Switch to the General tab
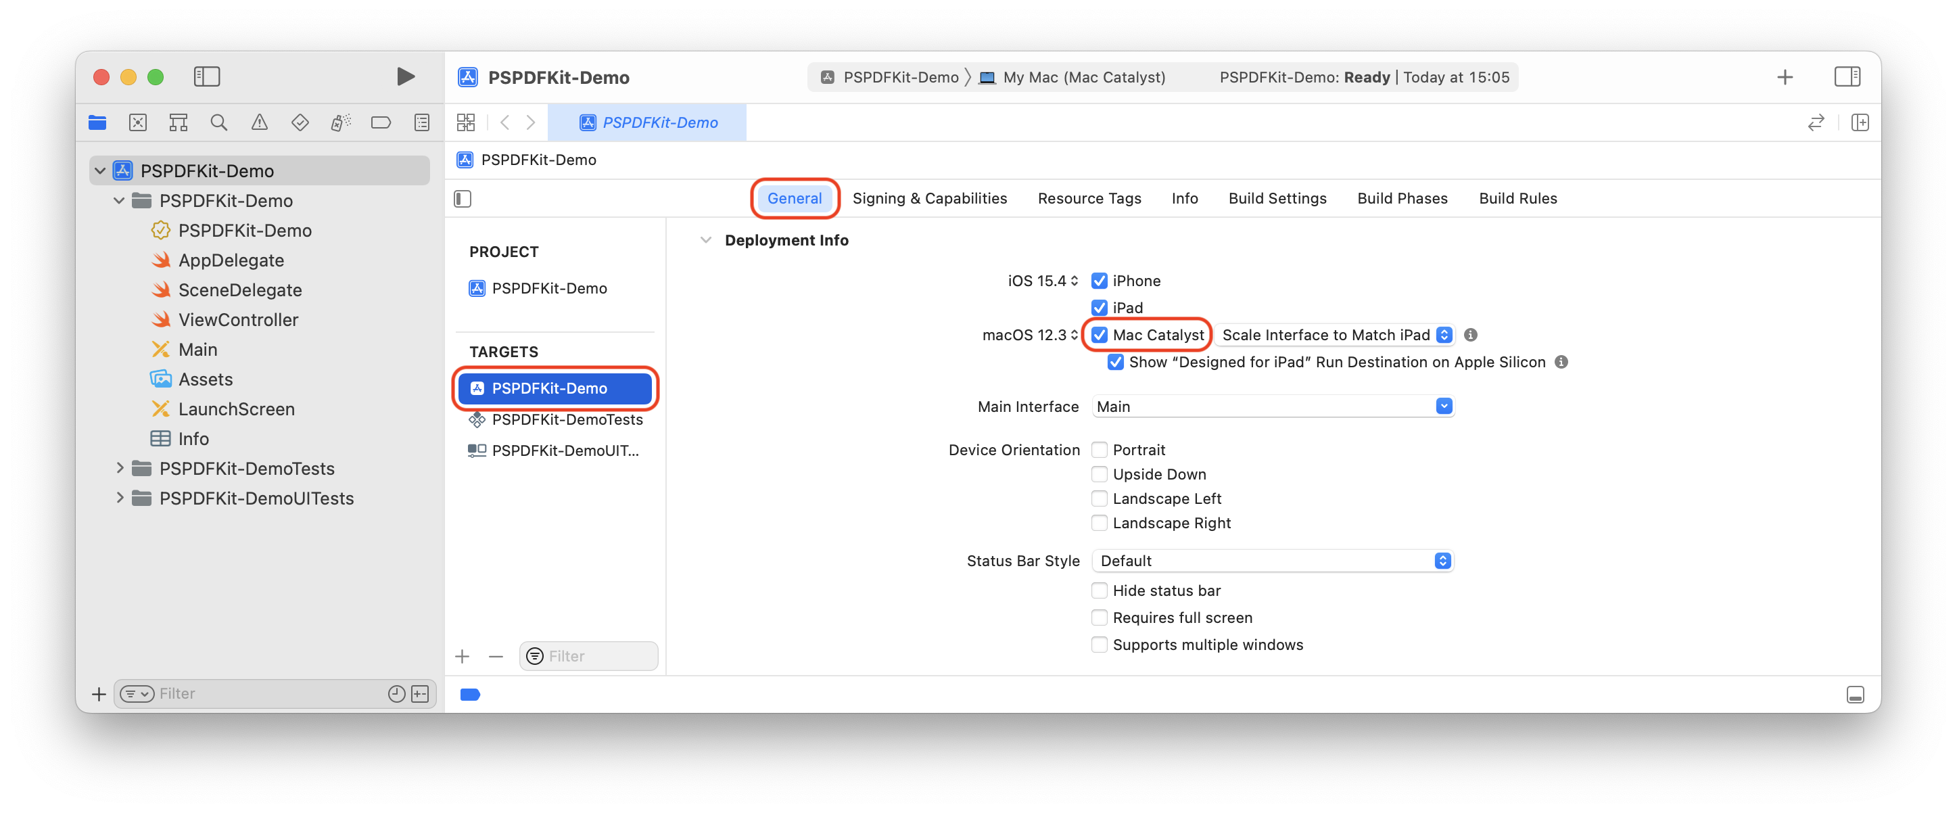 coord(794,198)
